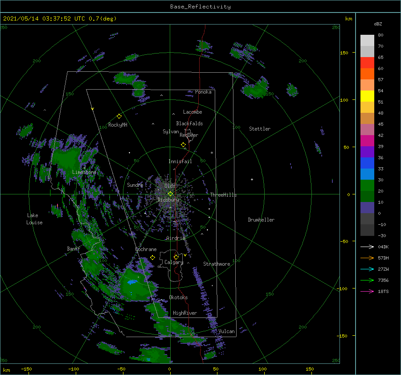Screen dimensions: 401x375
Task: Click the Drumheller label
Action: 261,220
